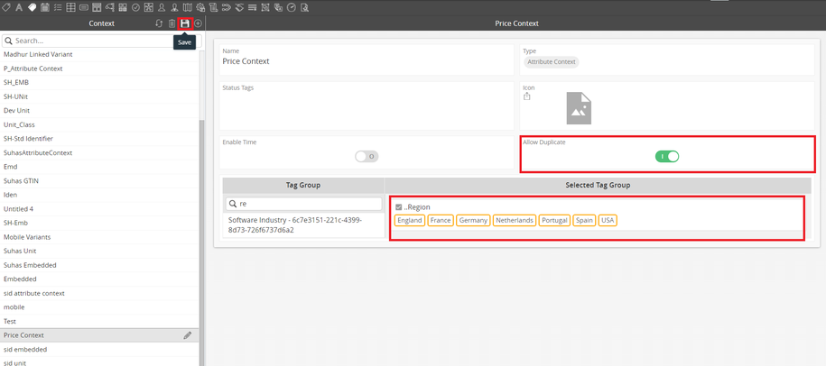Click the handshake icon
Image resolution: width=826 pixels, height=366 pixels.
[x=240, y=7]
